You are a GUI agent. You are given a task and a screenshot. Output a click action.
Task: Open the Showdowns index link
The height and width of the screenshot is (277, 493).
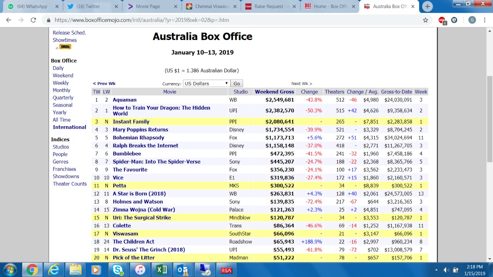tap(66, 176)
